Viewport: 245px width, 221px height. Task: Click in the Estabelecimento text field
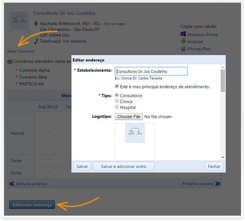[151, 71]
